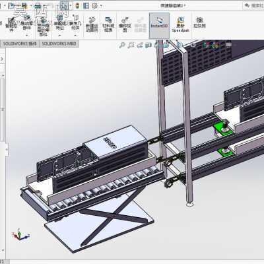Click the Print icon
Image resolution: width=264 pixels, height=264 pixels.
(x=38, y=6)
